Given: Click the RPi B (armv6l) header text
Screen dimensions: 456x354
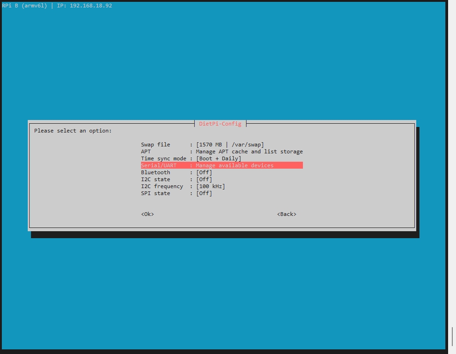Looking at the screenshot, I should pos(25,6).
